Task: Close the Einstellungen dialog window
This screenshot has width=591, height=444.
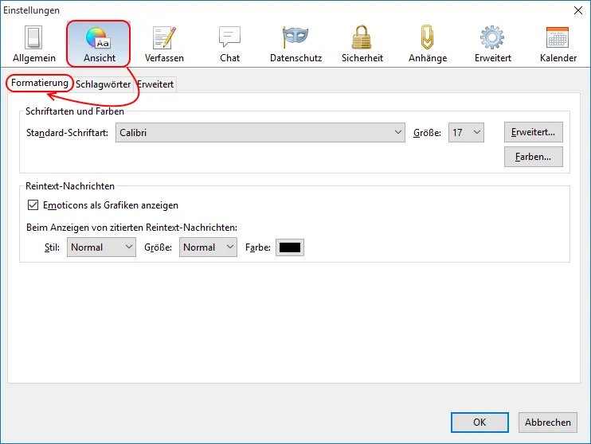Action: click(577, 10)
